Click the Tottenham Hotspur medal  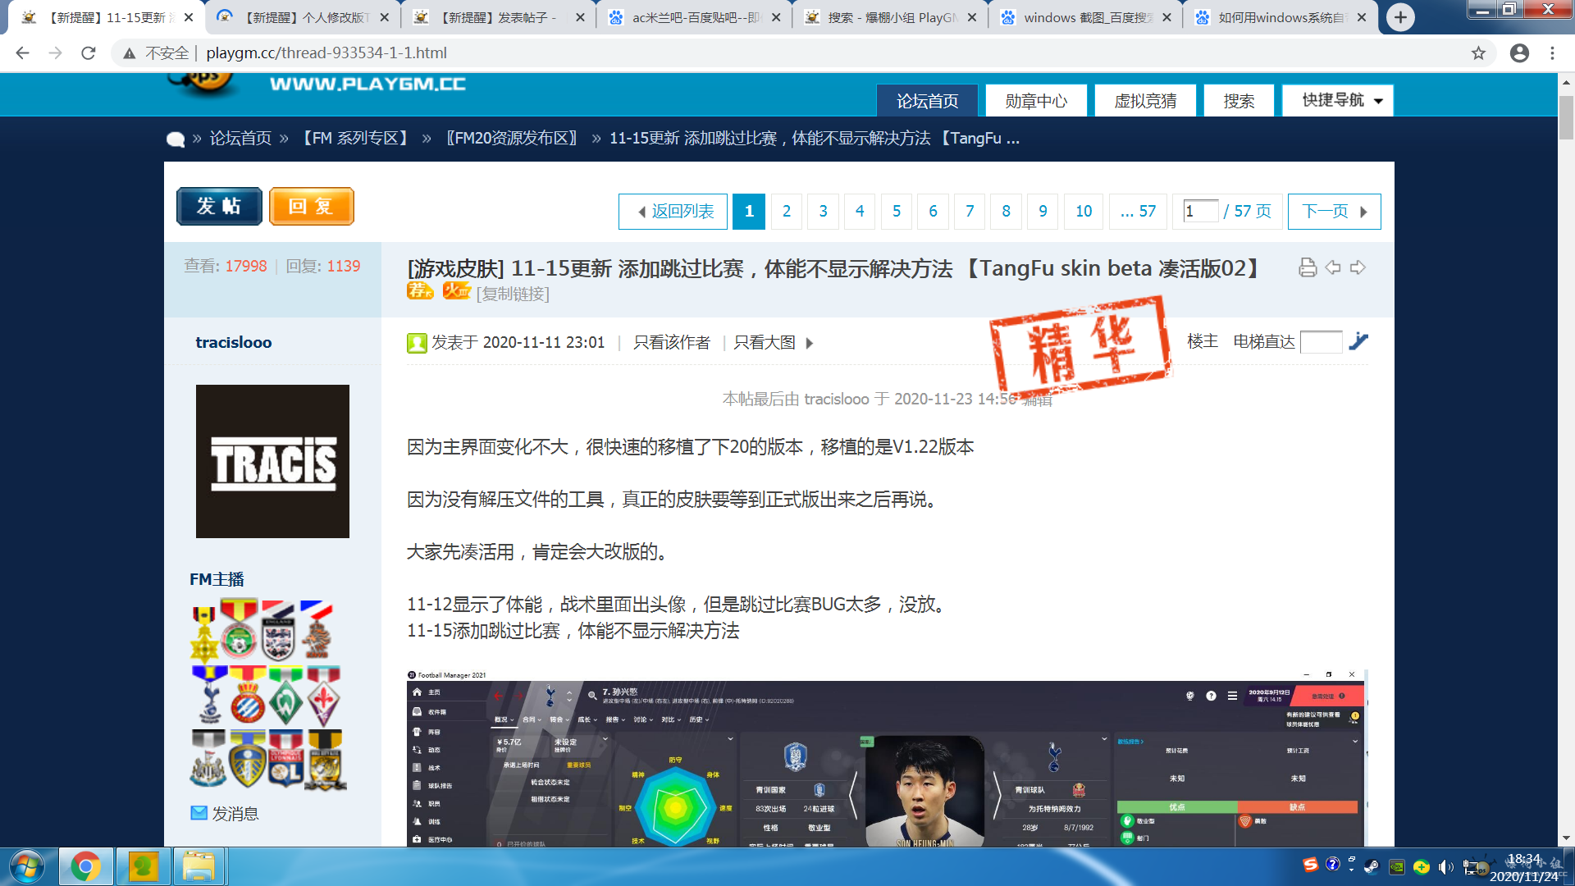coord(209,694)
